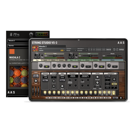Open the keyboard gear settings icon

pyautogui.click(x=121, y=98)
